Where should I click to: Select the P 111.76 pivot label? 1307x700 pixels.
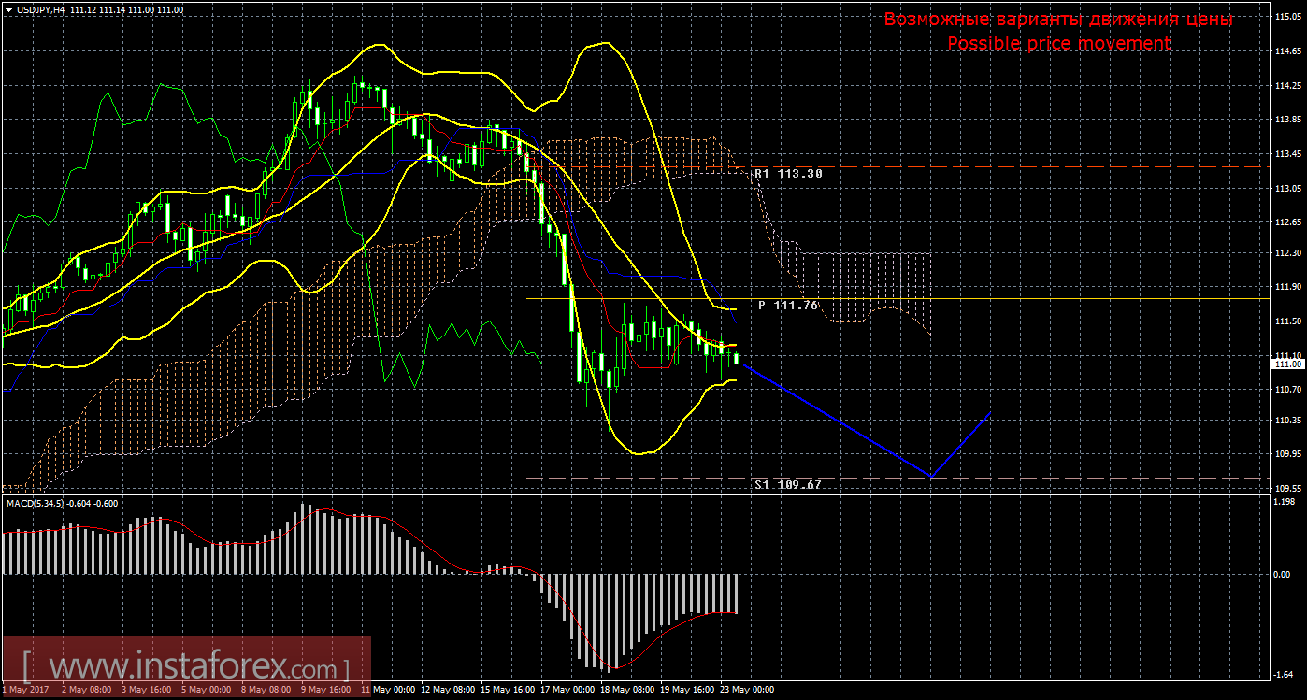[787, 305]
